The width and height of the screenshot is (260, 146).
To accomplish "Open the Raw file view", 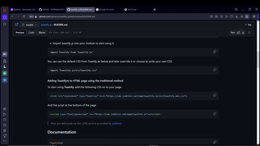I will (233, 32).
